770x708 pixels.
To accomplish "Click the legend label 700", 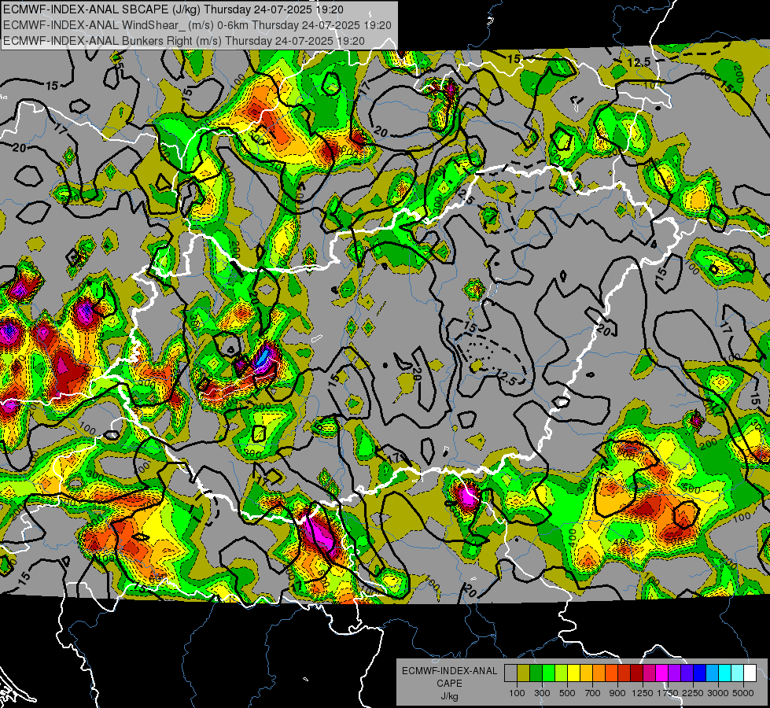I will [593, 693].
